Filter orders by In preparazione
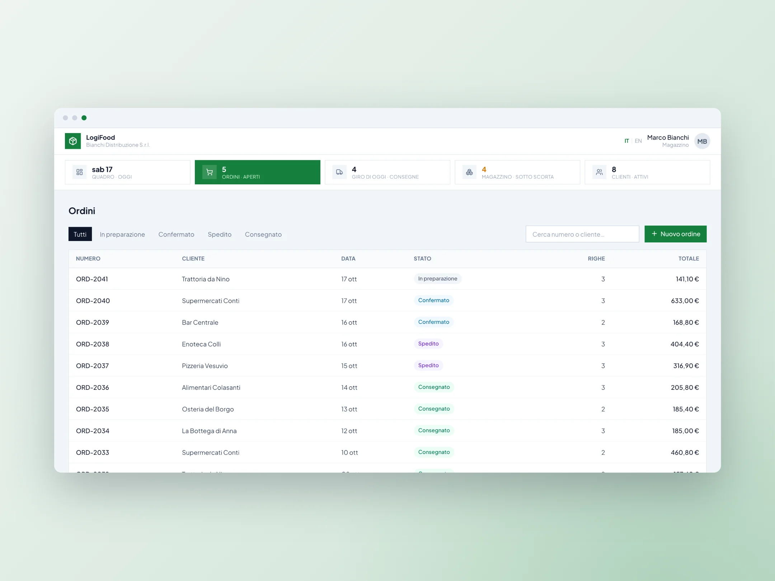 click(122, 234)
